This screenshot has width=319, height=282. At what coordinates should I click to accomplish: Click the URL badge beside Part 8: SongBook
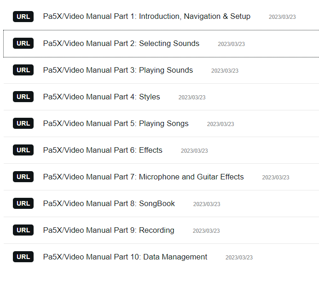click(x=23, y=203)
